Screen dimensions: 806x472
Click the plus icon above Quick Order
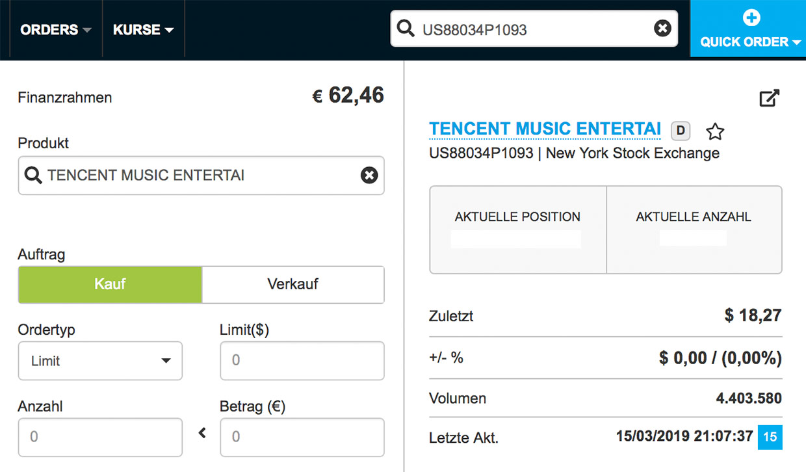pyautogui.click(x=751, y=18)
